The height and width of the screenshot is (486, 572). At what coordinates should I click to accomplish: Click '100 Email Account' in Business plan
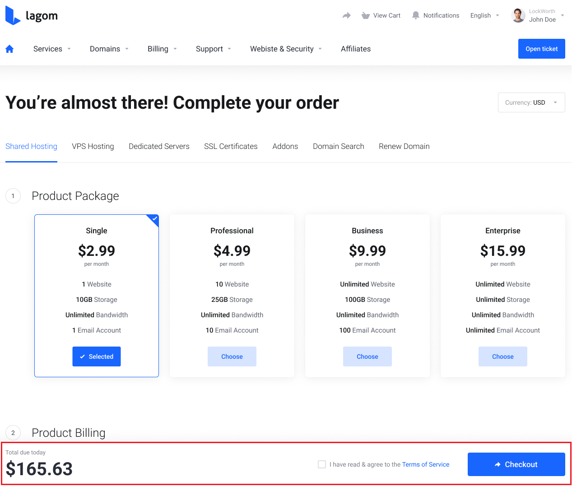[x=367, y=330]
